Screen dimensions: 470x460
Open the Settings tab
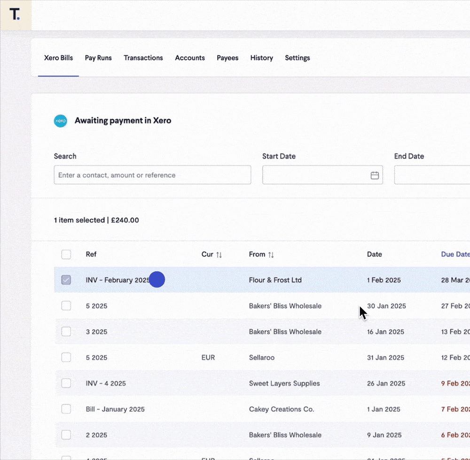298,57
